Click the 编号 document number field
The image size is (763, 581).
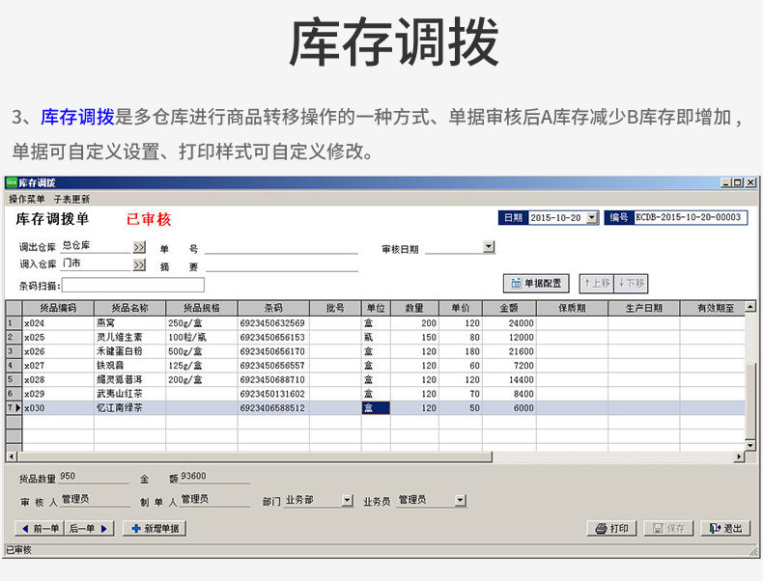pos(690,217)
